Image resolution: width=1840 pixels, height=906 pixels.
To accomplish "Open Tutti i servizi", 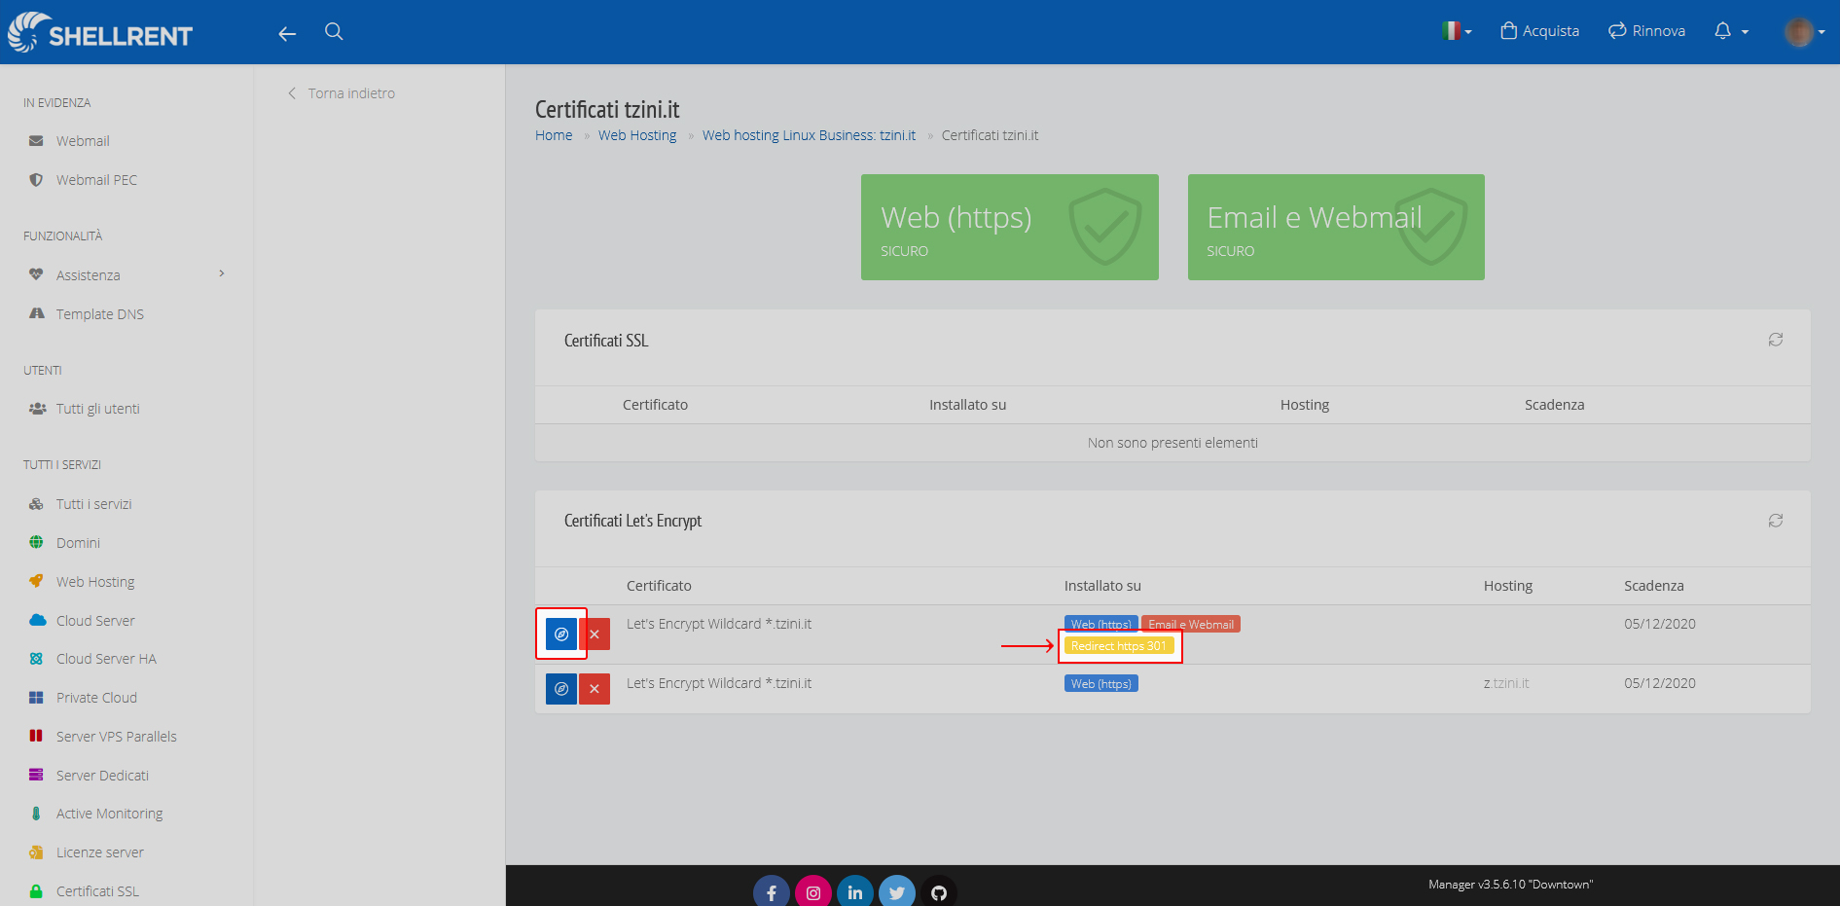I will coord(93,504).
